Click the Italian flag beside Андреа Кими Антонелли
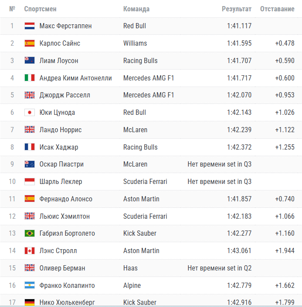The height and width of the screenshot is (307, 302). pos(30,78)
